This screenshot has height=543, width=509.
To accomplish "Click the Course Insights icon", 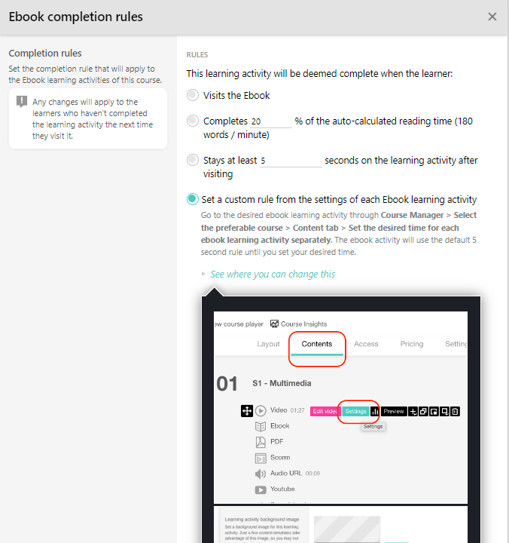I will (275, 324).
